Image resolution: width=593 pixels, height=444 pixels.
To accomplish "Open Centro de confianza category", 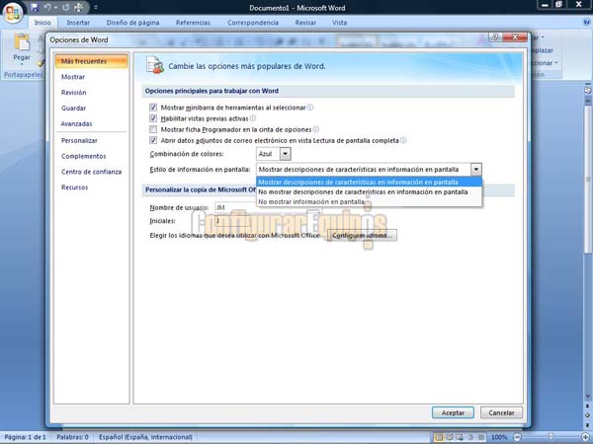I will coord(92,172).
